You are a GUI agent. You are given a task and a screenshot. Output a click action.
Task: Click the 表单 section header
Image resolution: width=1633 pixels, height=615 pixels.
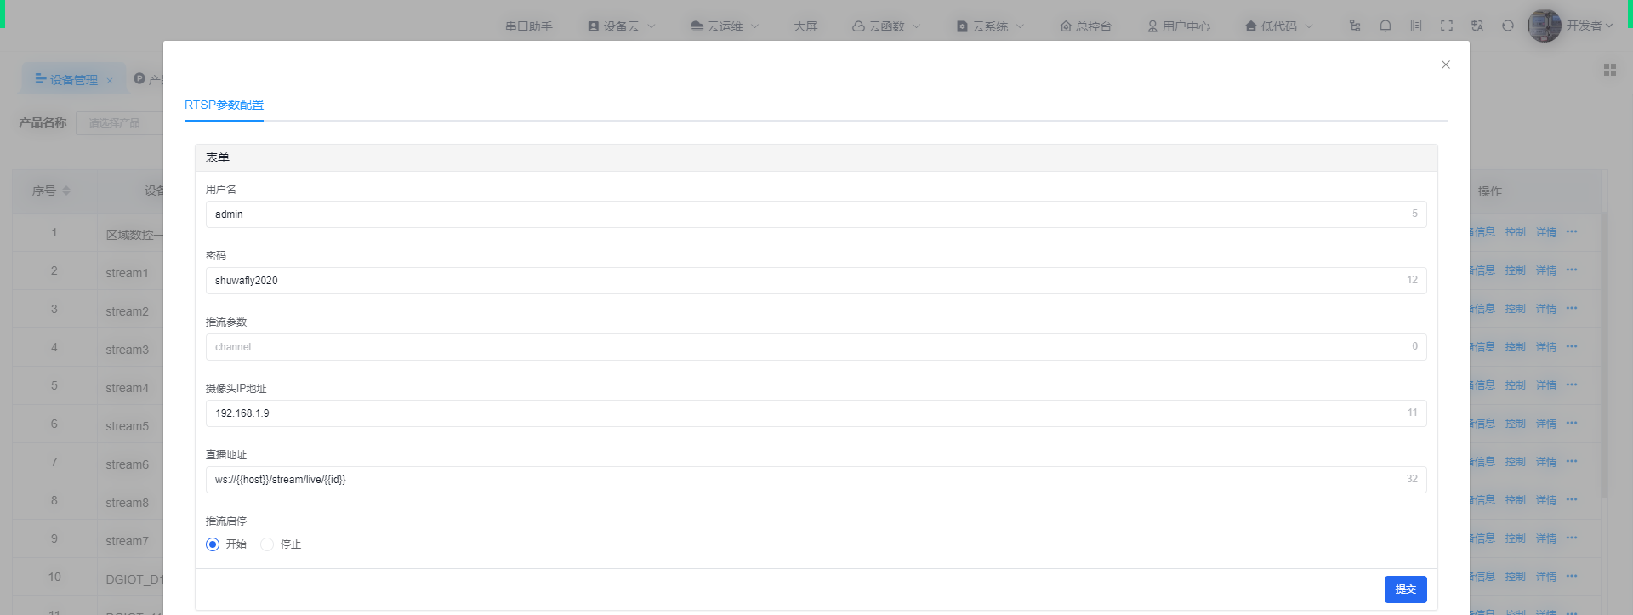pyautogui.click(x=816, y=157)
